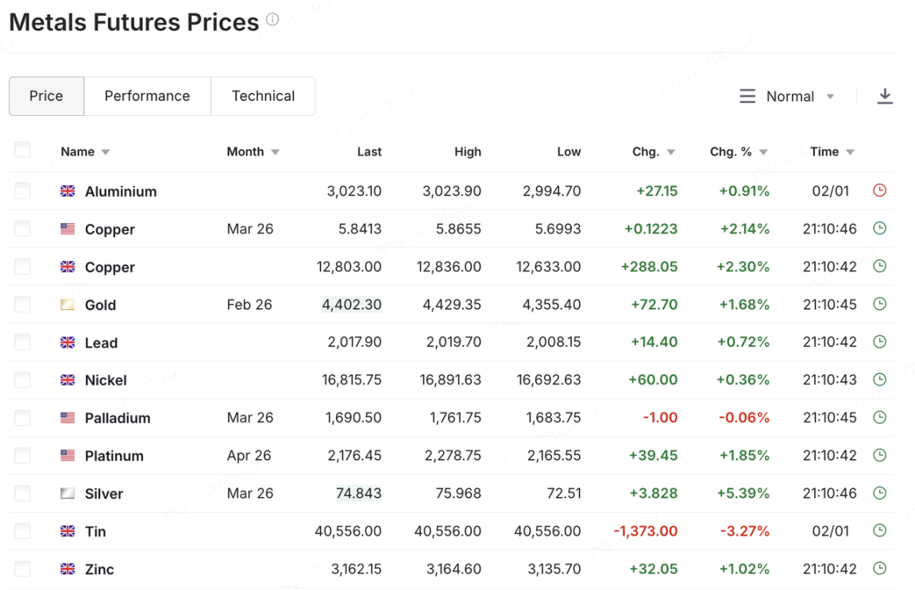Sort by the Name column header arrow
The width and height of the screenshot is (915, 590).
point(106,152)
